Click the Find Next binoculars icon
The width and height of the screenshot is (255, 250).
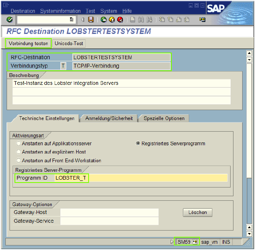pyautogui.click(x=149, y=20)
